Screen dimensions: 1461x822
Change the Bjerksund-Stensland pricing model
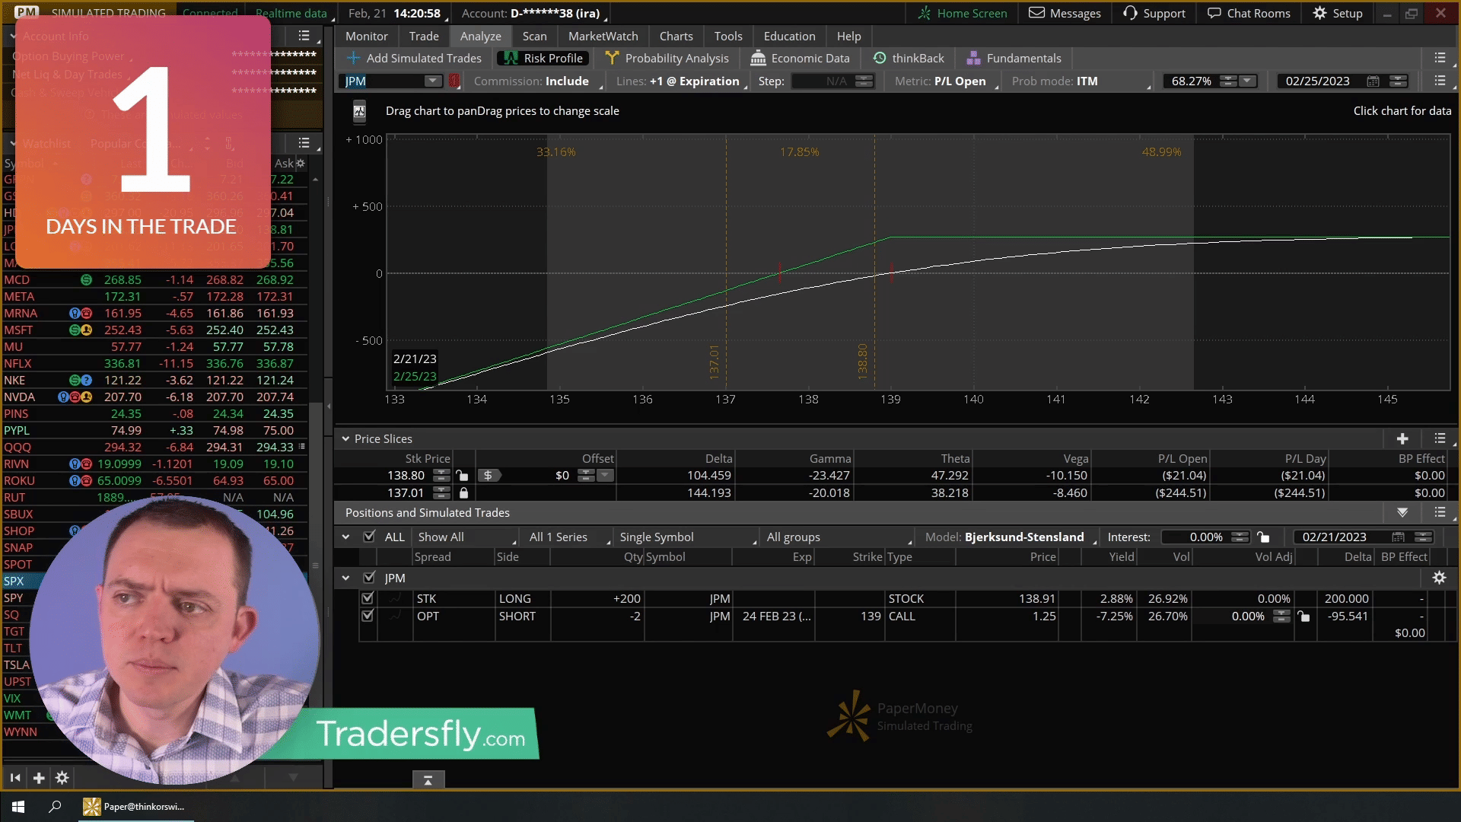click(1011, 537)
